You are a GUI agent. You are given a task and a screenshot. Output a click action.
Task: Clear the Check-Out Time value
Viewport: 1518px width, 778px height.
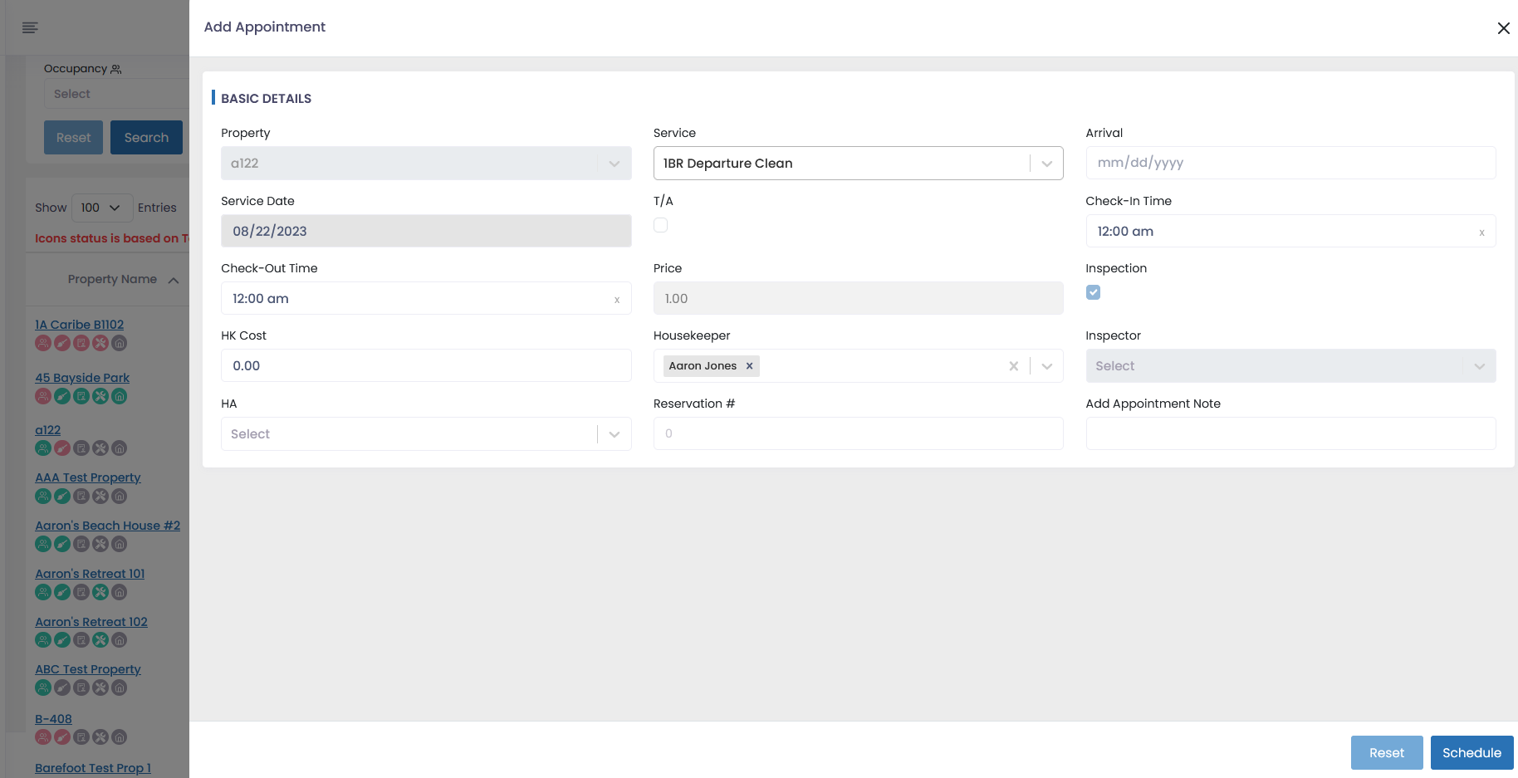617,300
